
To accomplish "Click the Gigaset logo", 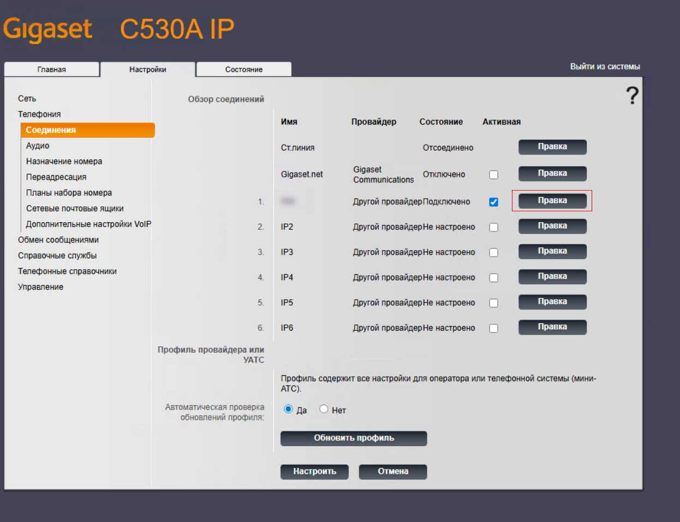I will [48, 29].
